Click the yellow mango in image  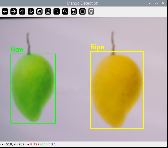(117, 91)
